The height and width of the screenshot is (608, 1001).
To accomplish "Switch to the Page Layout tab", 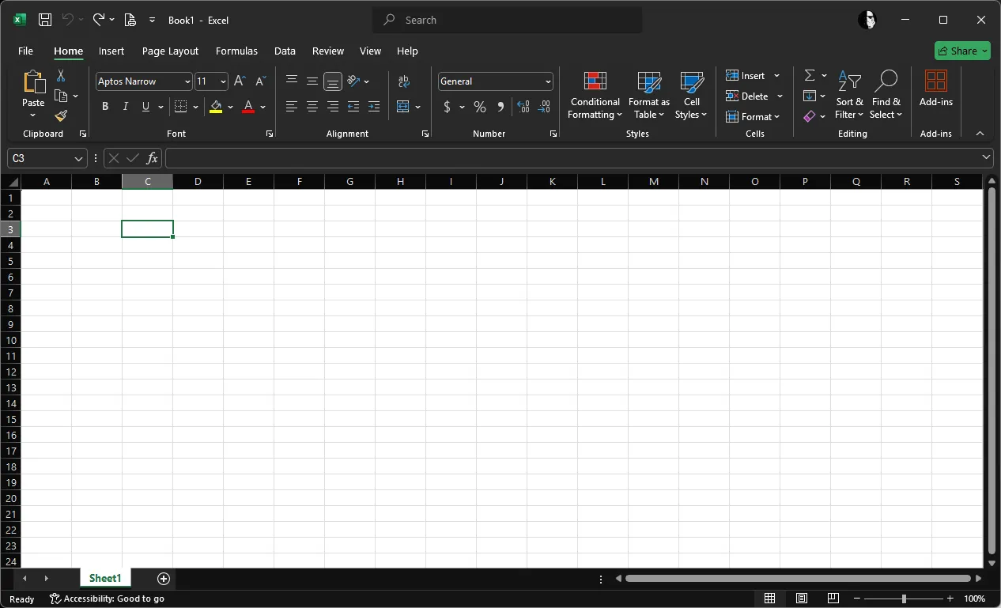I will point(170,51).
